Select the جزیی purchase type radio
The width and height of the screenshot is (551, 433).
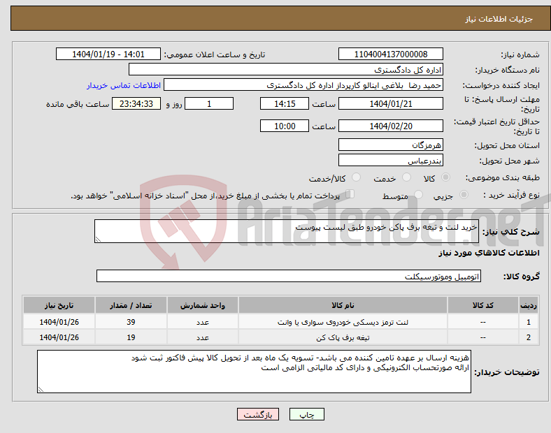tap(464, 195)
